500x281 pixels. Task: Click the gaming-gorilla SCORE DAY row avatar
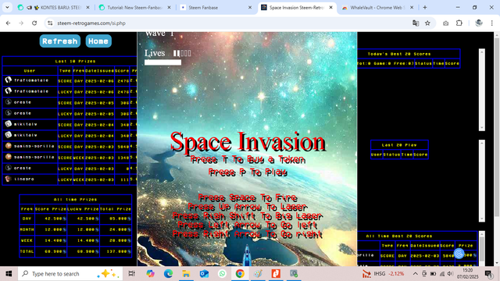9,146
